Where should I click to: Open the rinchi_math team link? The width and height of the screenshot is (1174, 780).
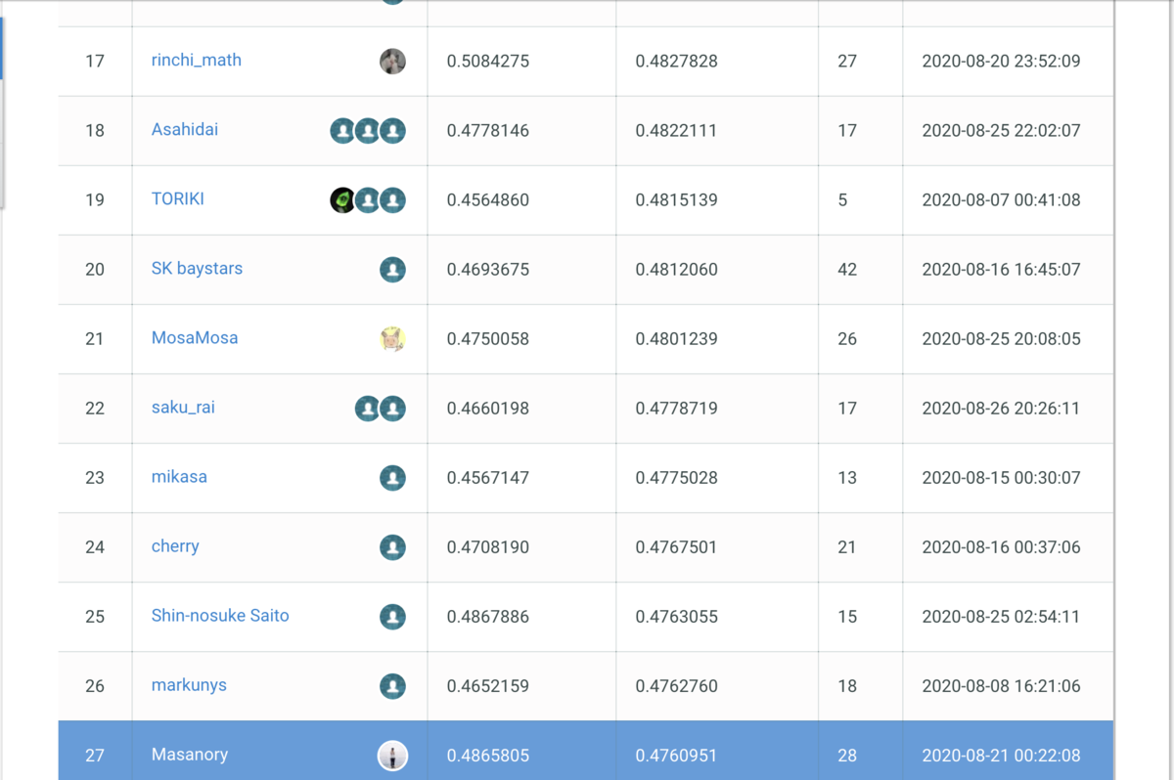197,60
